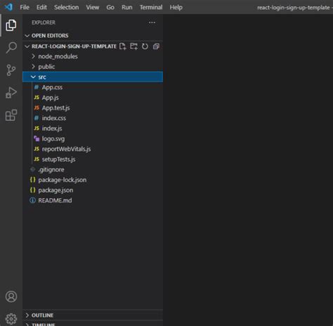Open the Search view in activity bar
The height and width of the screenshot is (326, 333).
(11, 48)
